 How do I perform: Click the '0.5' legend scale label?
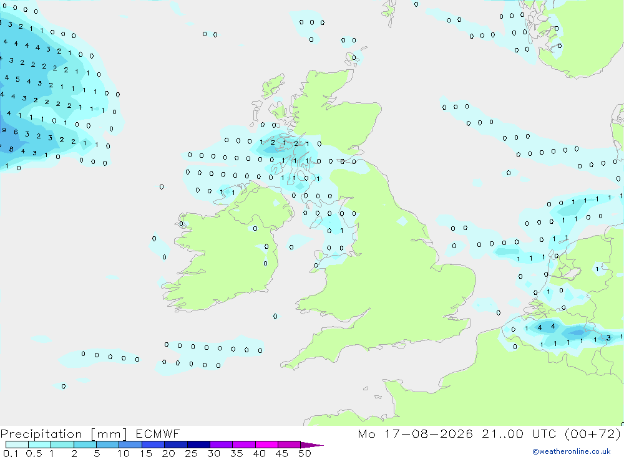(x=34, y=453)
